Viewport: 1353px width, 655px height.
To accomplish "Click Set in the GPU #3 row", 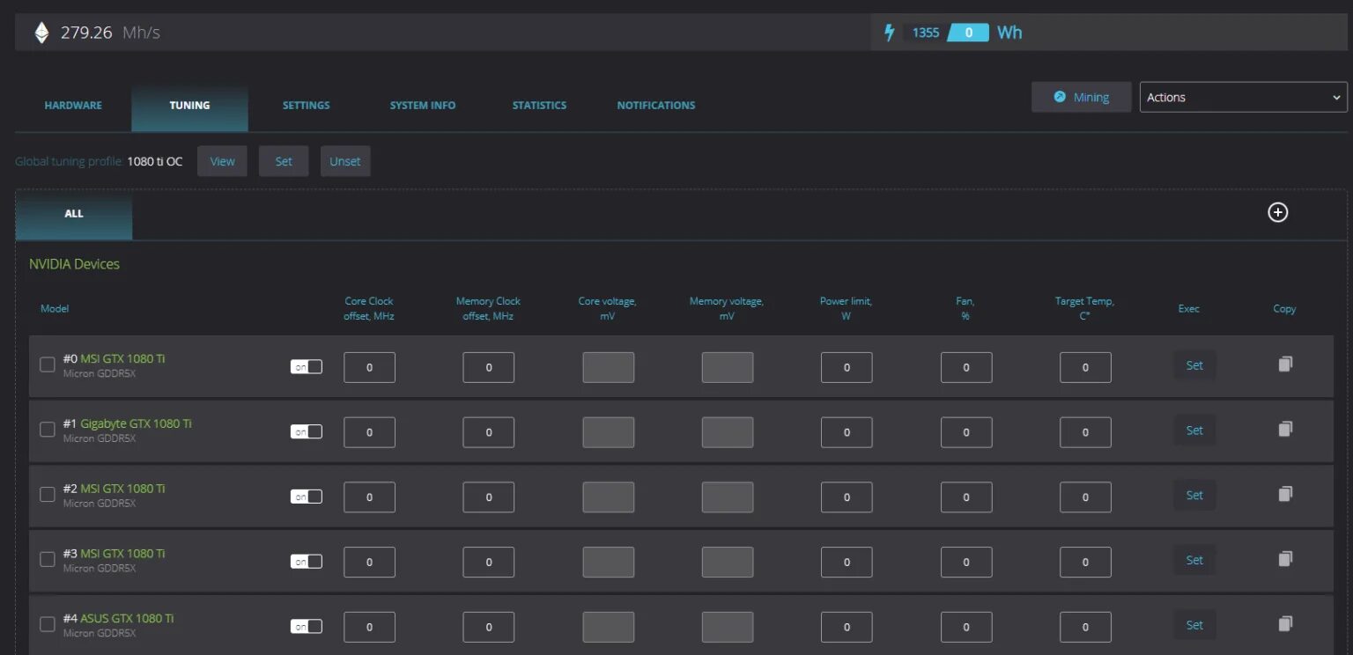I will pos(1194,560).
